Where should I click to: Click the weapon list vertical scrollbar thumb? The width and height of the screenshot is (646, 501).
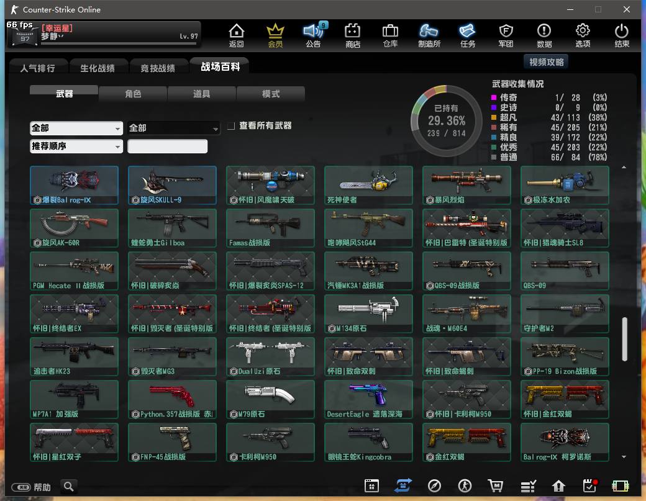point(625,339)
